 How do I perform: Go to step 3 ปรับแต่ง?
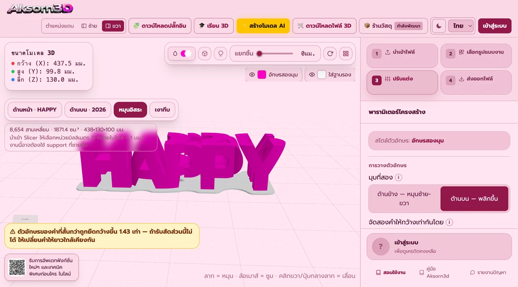tap(402, 82)
